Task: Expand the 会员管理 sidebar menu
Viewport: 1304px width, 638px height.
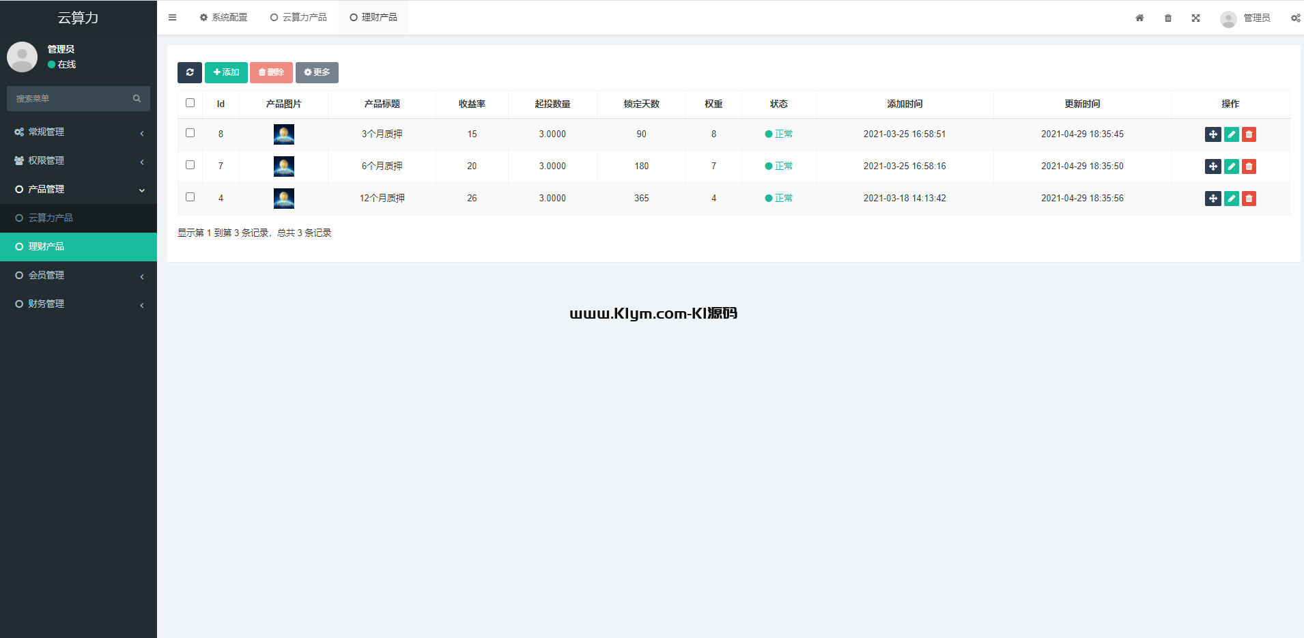Action: pyautogui.click(x=79, y=276)
